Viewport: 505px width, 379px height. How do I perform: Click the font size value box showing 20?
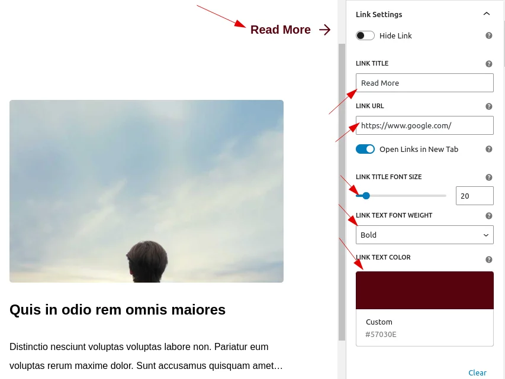click(x=474, y=195)
